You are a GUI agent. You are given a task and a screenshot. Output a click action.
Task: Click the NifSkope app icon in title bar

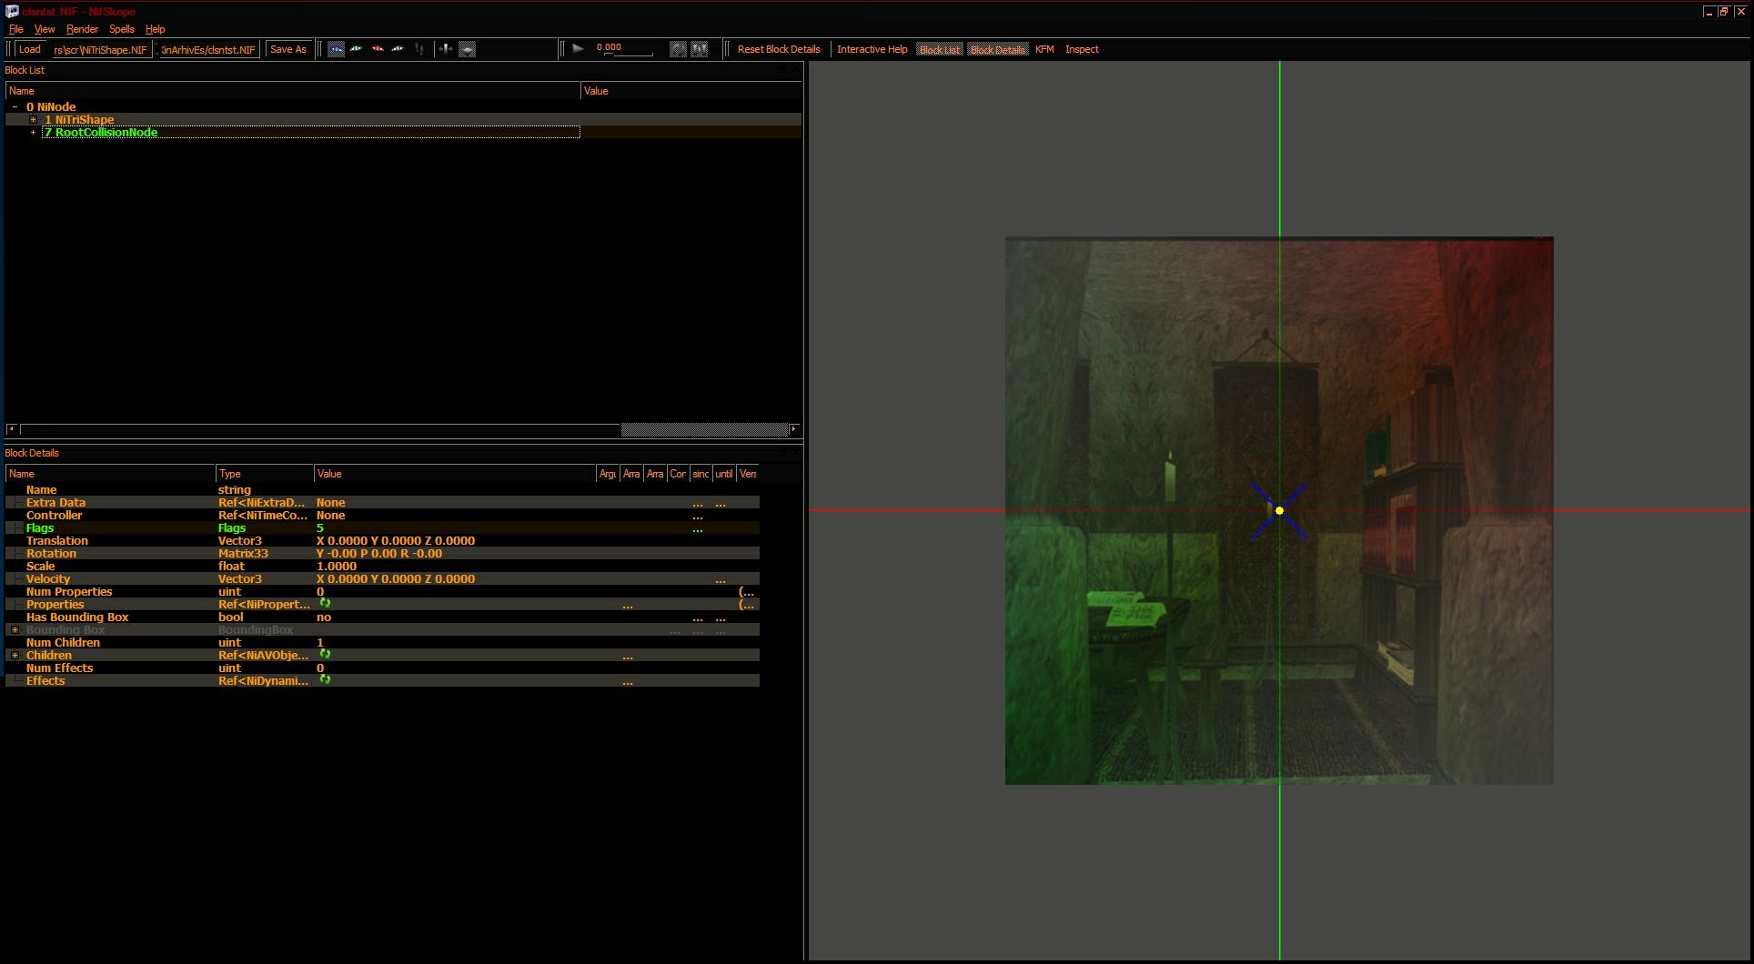(12, 12)
